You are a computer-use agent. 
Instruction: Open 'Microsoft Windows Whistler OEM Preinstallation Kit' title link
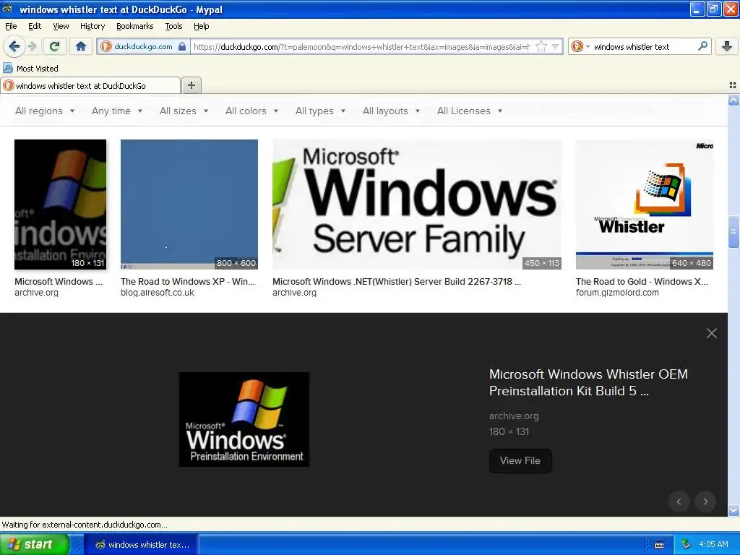(588, 382)
